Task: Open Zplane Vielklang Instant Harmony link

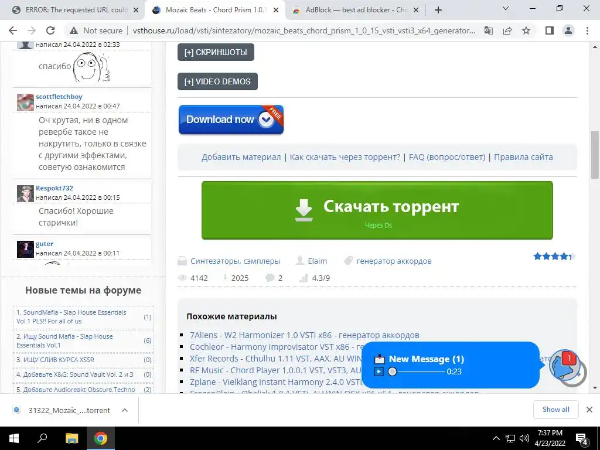Action: click(x=275, y=382)
